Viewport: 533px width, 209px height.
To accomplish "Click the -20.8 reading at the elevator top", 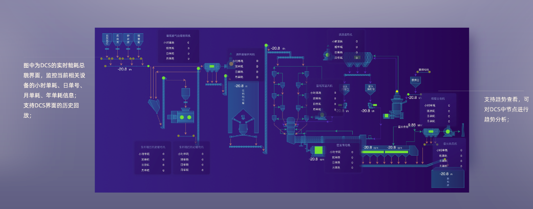I will click(x=278, y=48).
